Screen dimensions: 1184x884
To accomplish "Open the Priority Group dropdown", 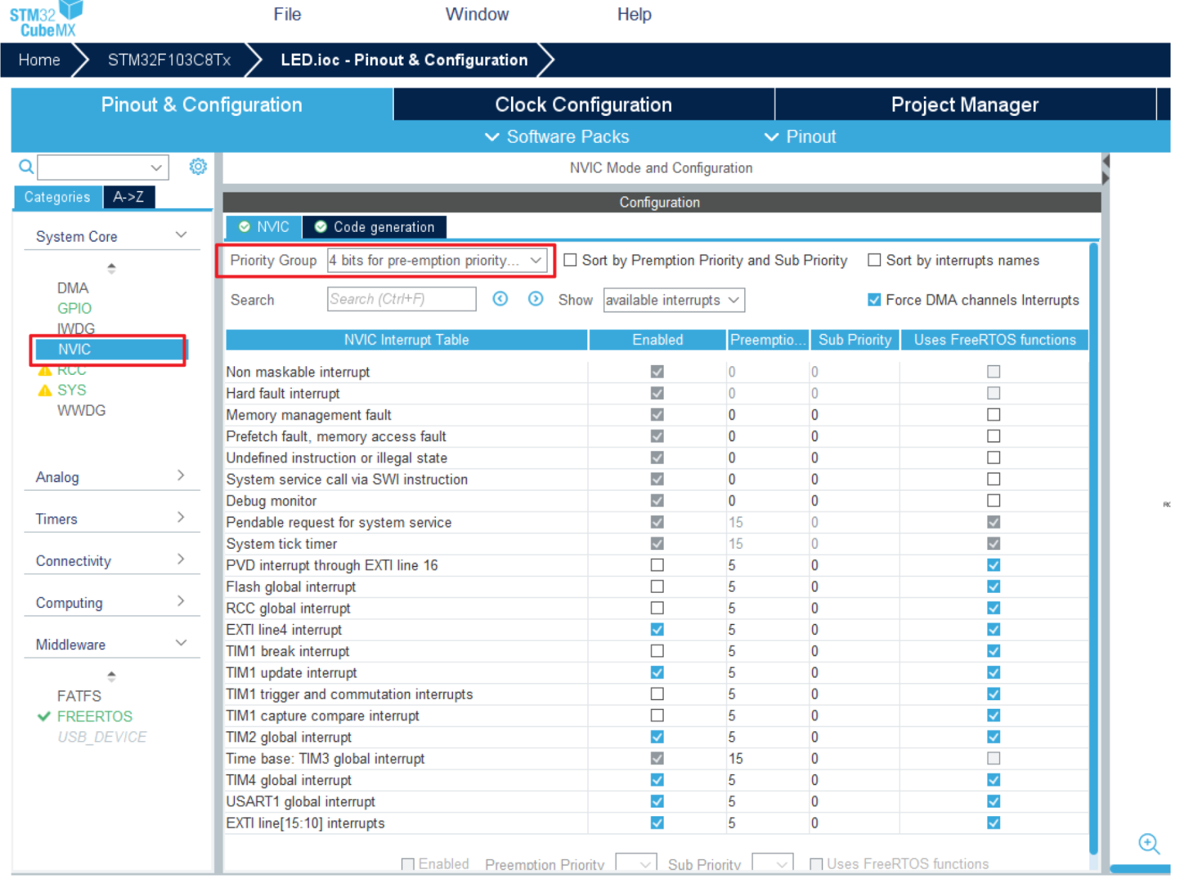I will click(437, 260).
